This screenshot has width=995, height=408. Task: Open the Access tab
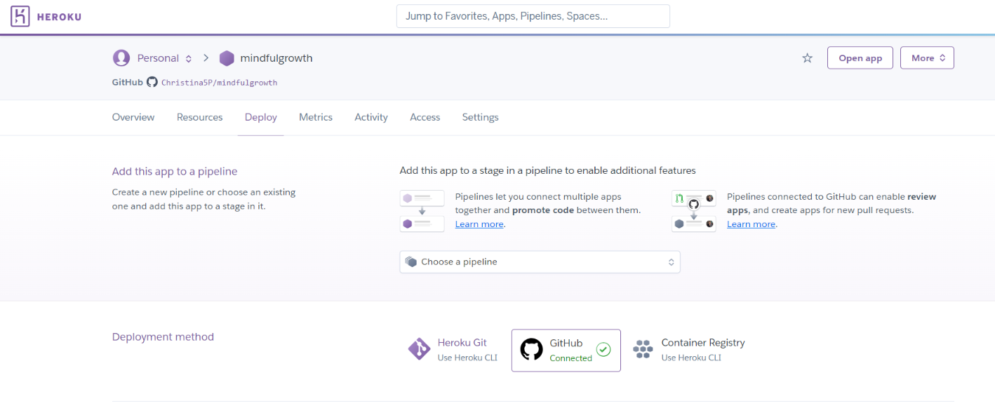(x=425, y=117)
